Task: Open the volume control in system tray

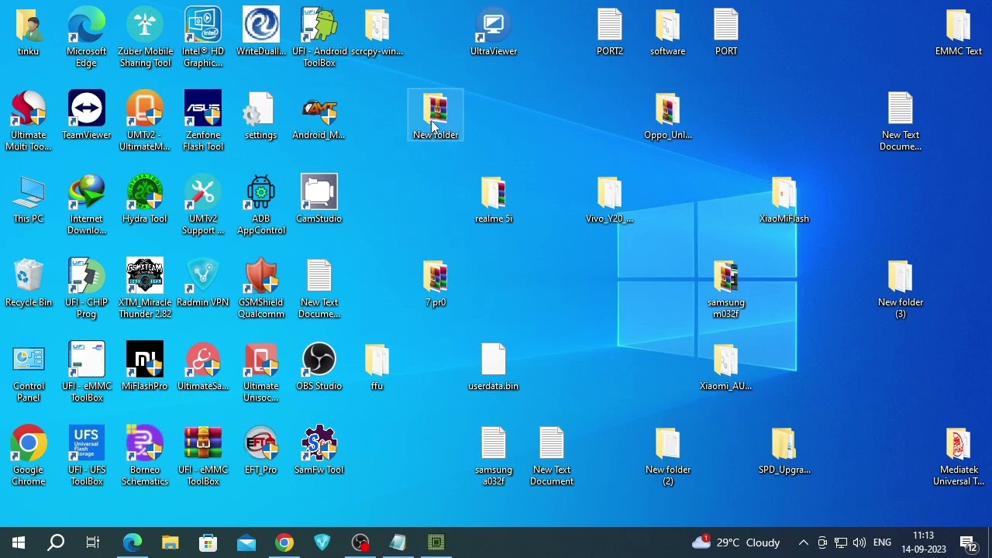Action: [859, 542]
